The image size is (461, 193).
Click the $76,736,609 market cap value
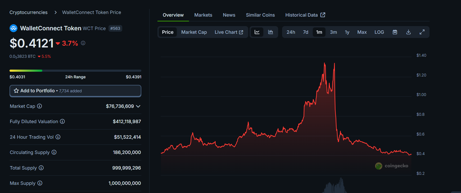tap(120, 106)
